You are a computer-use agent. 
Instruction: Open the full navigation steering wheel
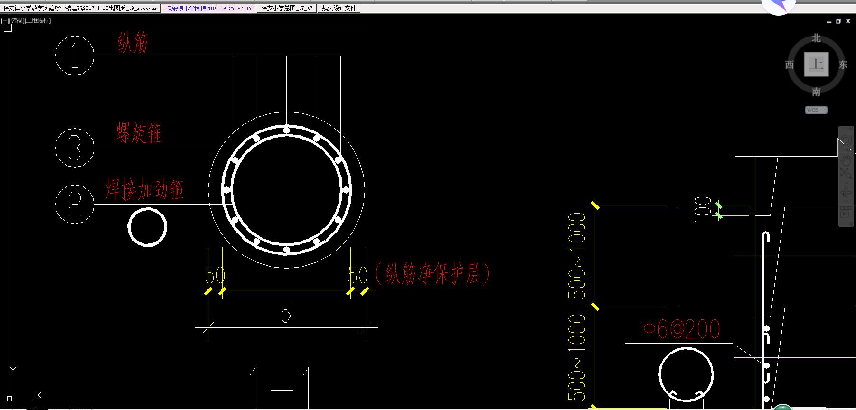click(x=847, y=140)
